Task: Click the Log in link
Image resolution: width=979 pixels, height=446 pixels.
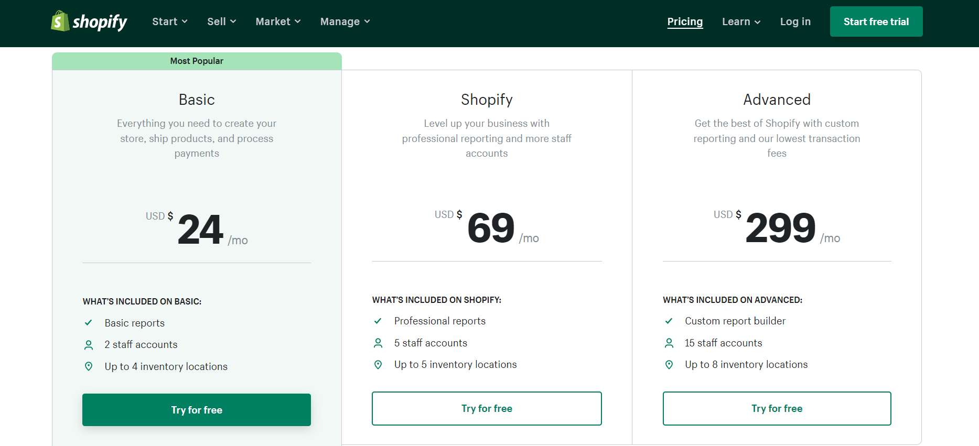Action: [x=795, y=21]
